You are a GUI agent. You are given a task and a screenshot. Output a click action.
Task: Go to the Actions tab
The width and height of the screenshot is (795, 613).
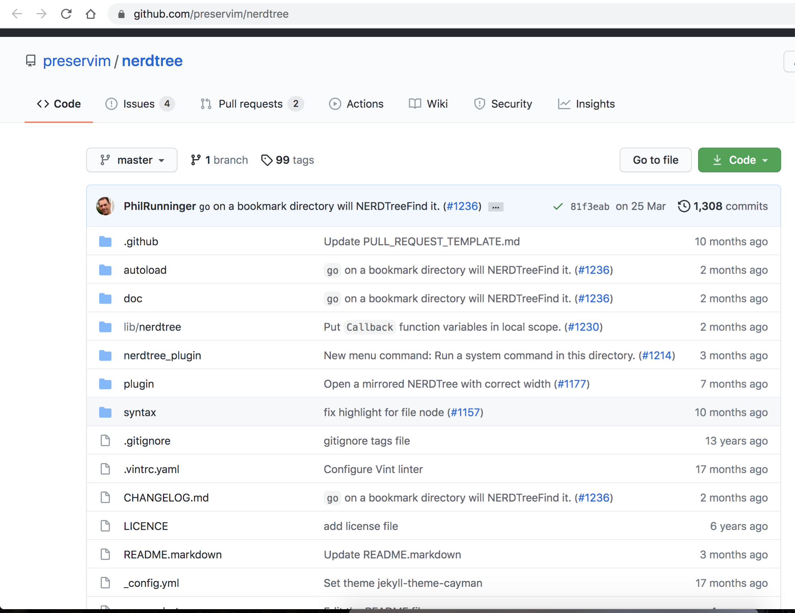coord(356,104)
